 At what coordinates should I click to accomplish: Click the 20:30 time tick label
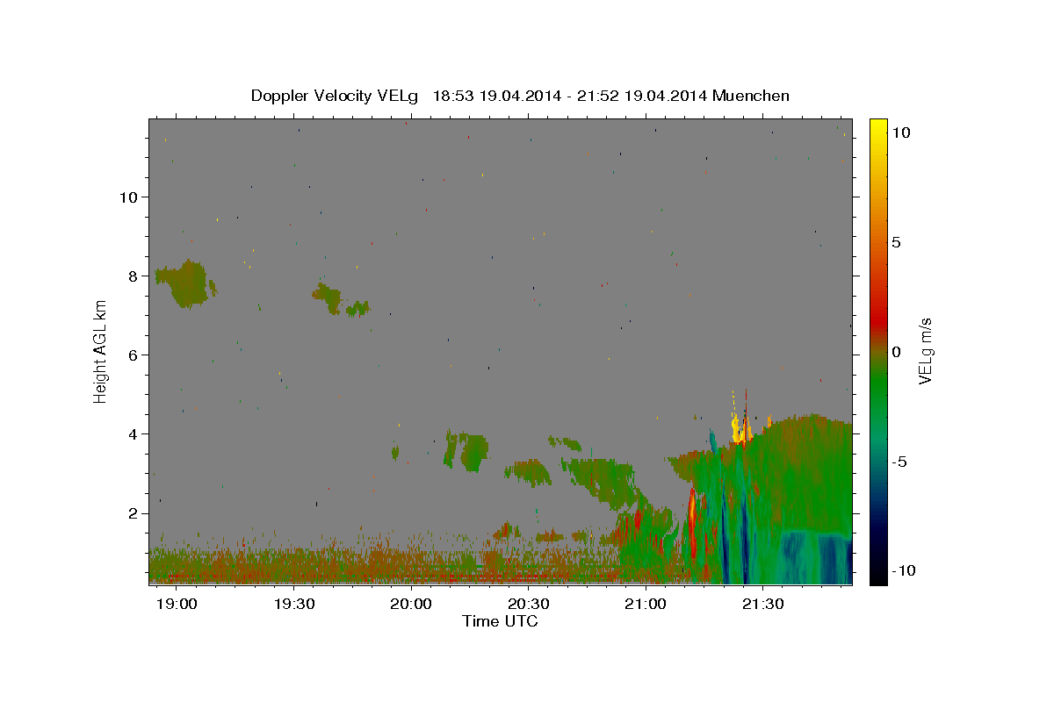coord(530,605)
